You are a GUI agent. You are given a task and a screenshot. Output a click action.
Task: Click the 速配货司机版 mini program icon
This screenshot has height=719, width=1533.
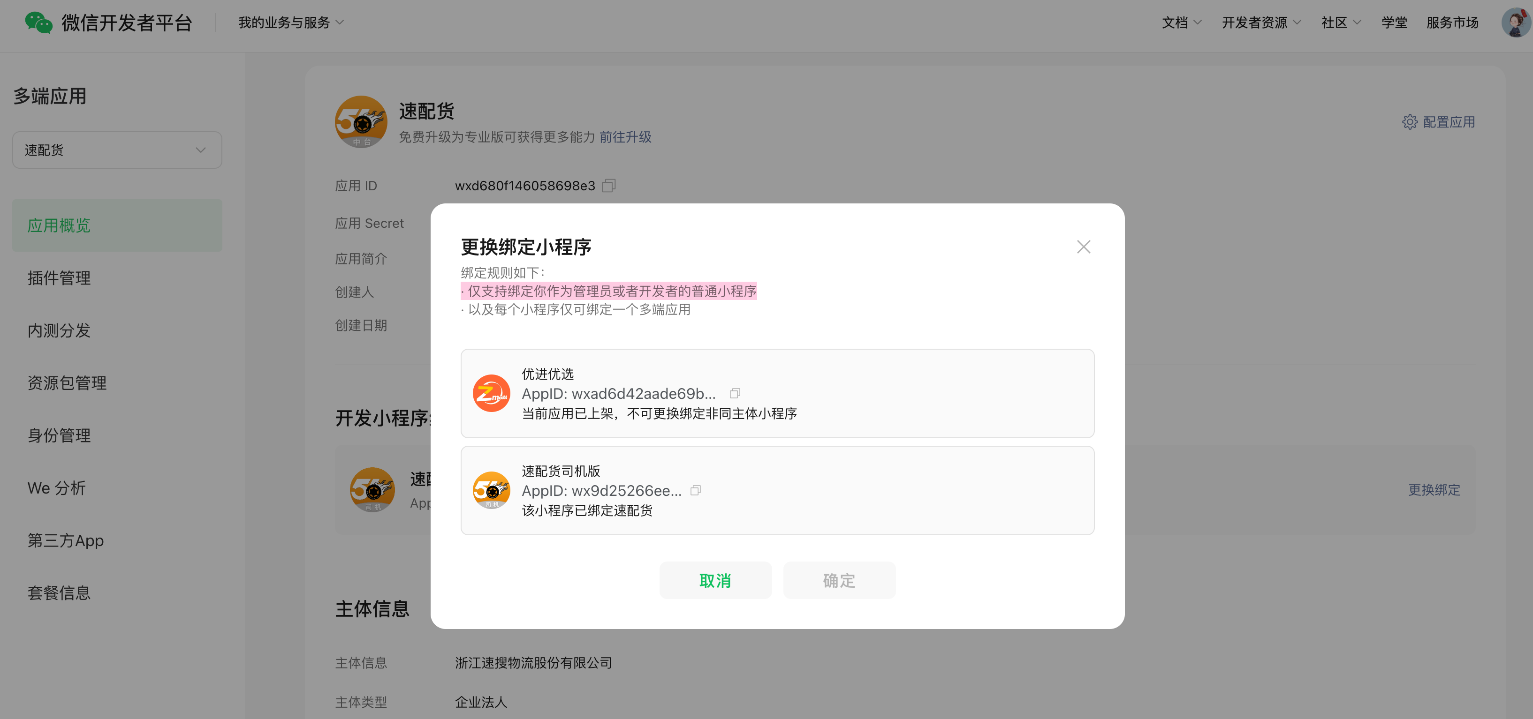(x=491, y=490)
